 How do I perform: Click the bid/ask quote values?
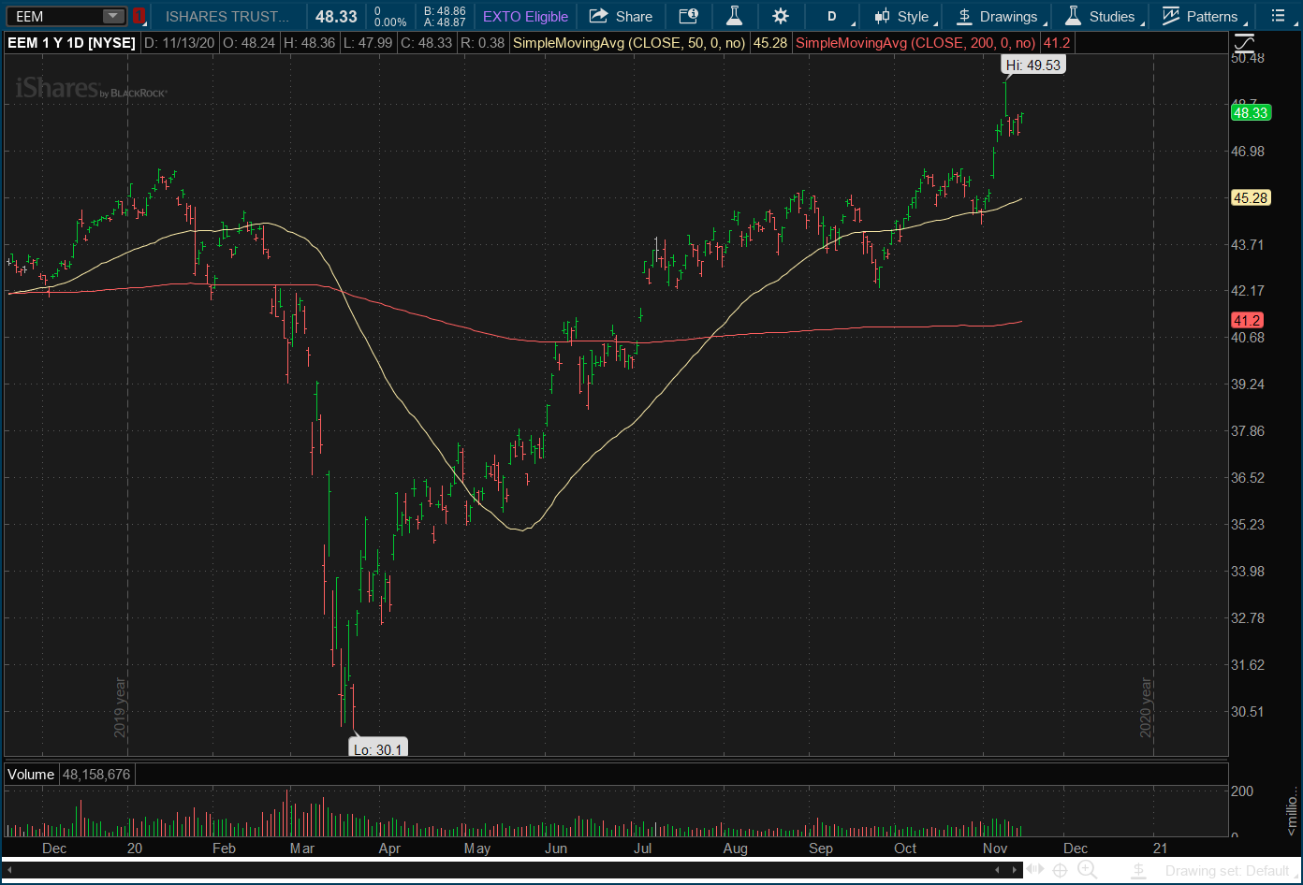pyautogui.click(x=445, y=16)
